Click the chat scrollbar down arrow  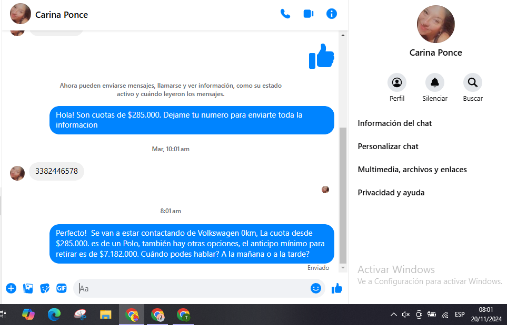(x=343, y=268)
